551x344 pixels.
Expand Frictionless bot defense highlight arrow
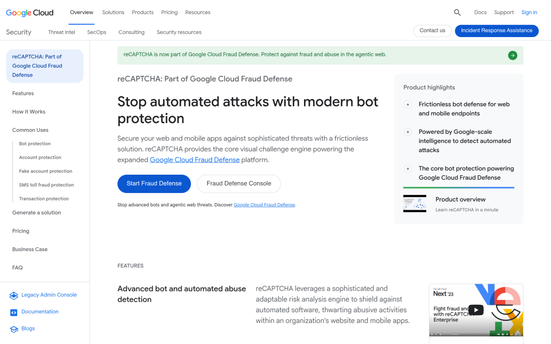click(408, 104)
